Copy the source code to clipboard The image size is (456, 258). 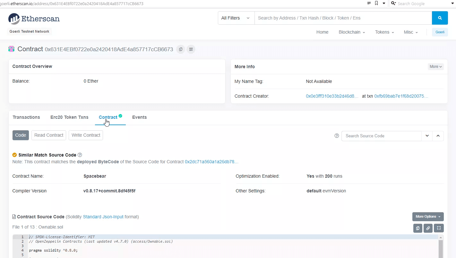pos(418,228)
